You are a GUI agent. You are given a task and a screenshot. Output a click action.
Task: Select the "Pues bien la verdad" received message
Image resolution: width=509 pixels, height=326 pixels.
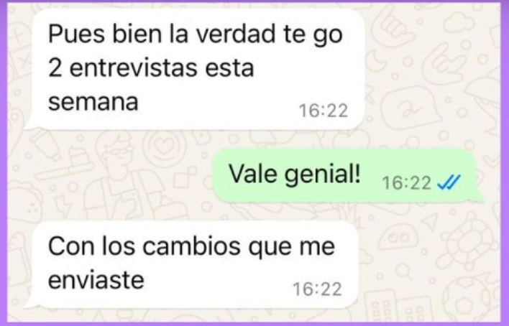point(196,69)
